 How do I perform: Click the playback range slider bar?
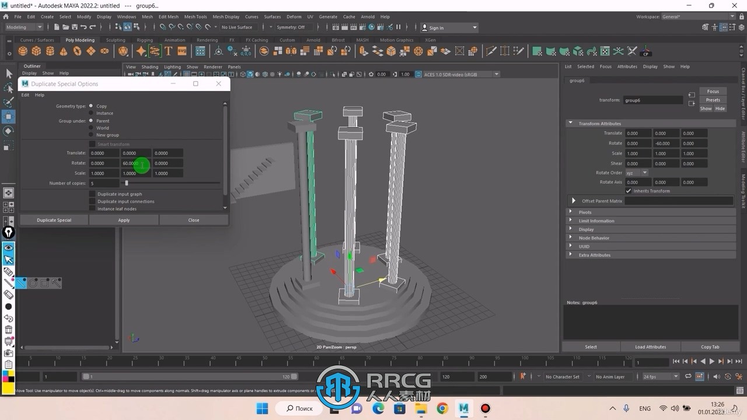[190, 377]
